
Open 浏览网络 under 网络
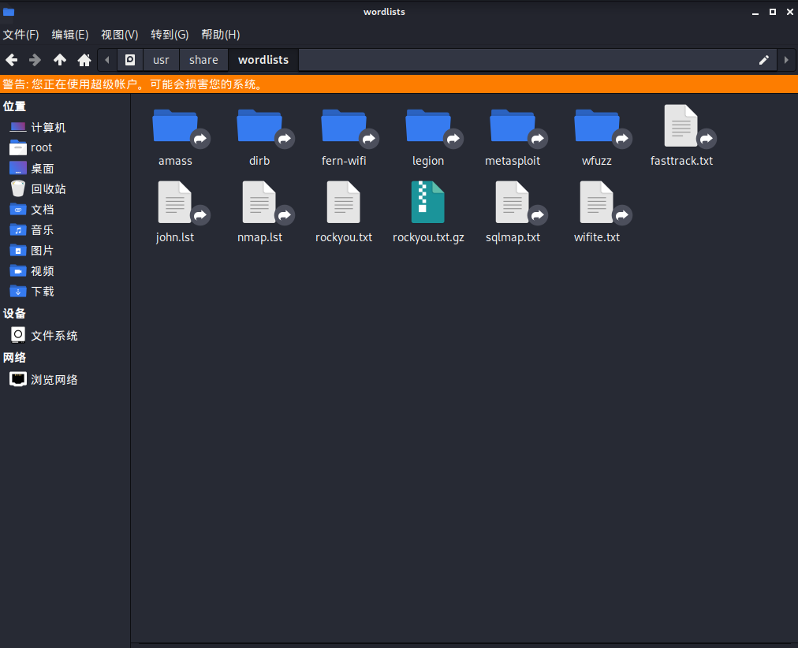coord(65,379)
